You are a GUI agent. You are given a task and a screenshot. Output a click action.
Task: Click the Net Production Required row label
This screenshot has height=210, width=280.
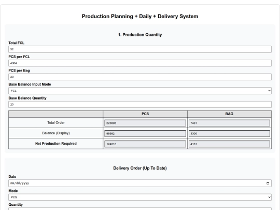coord(56,144)
